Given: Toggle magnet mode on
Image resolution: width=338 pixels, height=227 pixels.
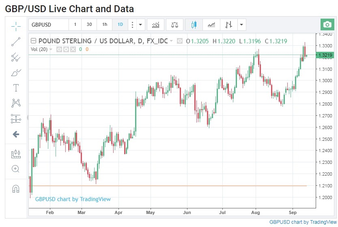Looking at the screenshot, I should click(x=16, y=189).
